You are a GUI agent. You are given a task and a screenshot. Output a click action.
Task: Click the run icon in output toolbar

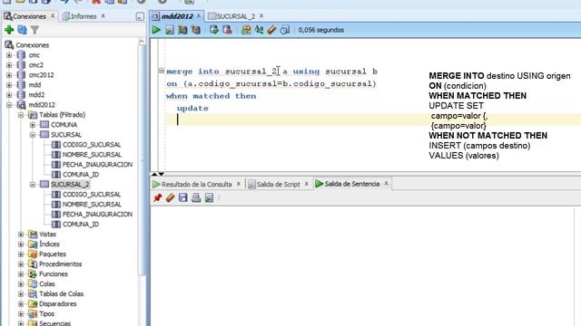(209, 197)
